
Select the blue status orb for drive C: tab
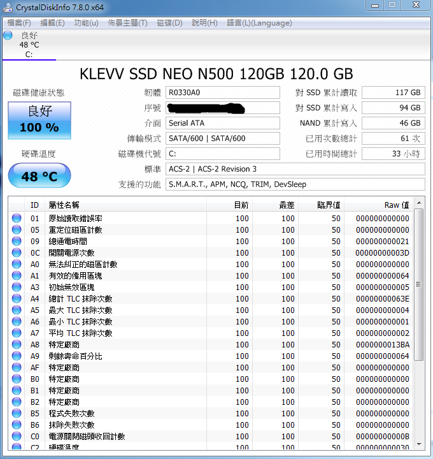tap(8, 36)
